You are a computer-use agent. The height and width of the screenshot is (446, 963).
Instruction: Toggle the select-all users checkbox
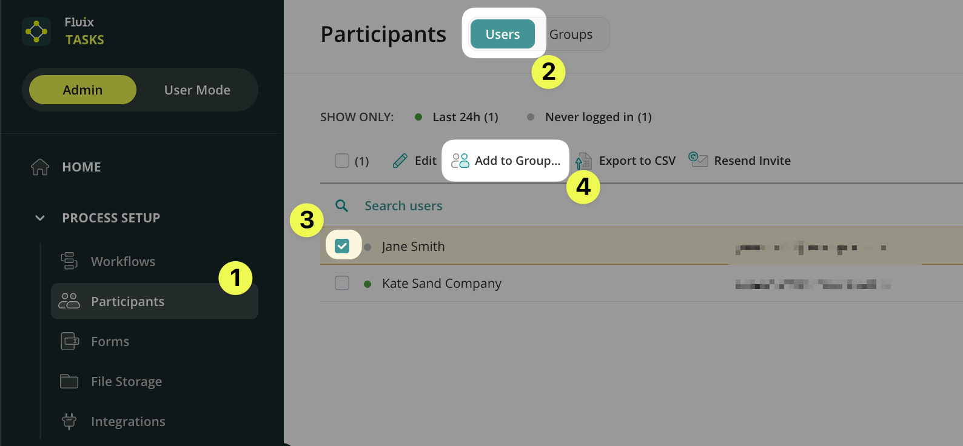[x=342, y=161]
